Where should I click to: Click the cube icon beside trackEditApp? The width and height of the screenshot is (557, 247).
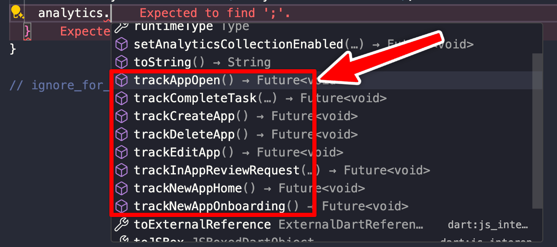121,152
